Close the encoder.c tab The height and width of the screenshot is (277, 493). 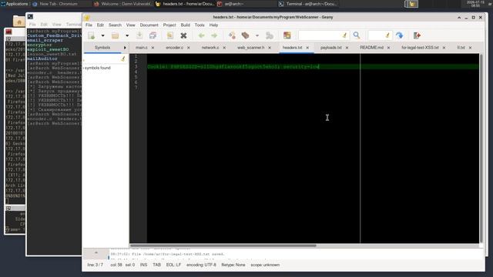tap(189, 48)
